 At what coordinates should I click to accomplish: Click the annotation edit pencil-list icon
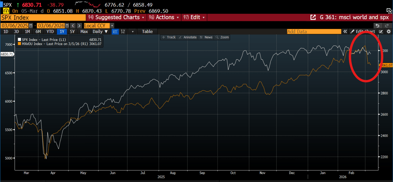381,31
